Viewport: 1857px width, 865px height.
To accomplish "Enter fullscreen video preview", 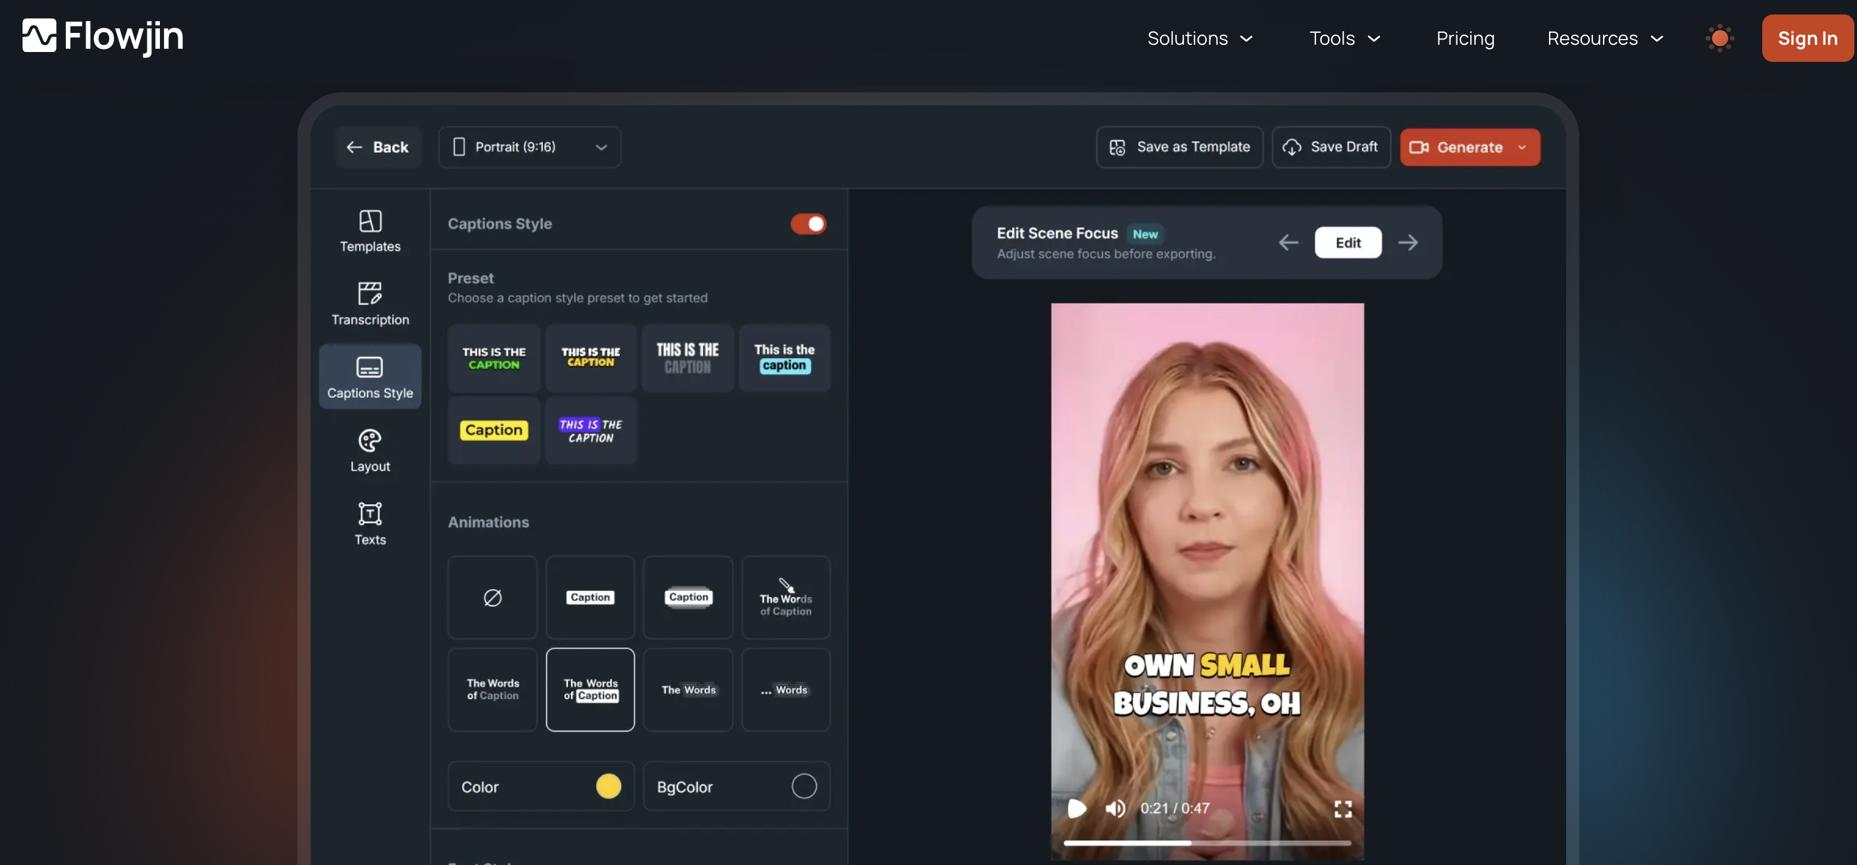I will point(1343,809).
